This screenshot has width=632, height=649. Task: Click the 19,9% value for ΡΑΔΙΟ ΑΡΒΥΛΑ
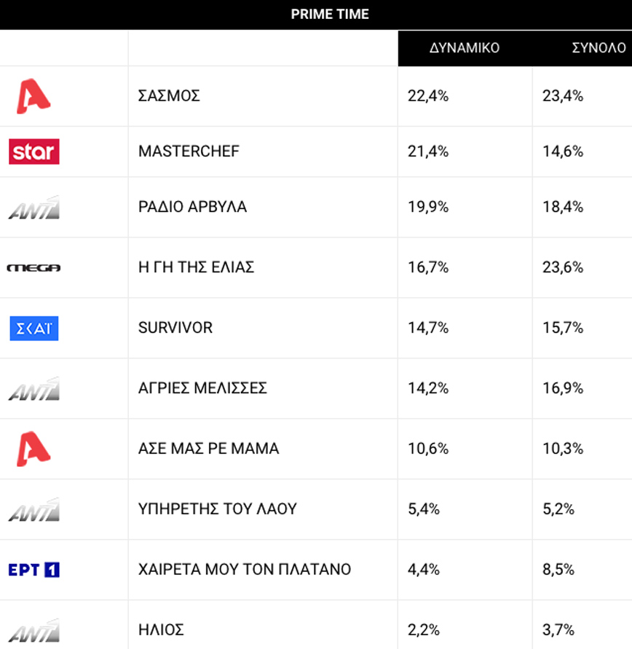428,207
